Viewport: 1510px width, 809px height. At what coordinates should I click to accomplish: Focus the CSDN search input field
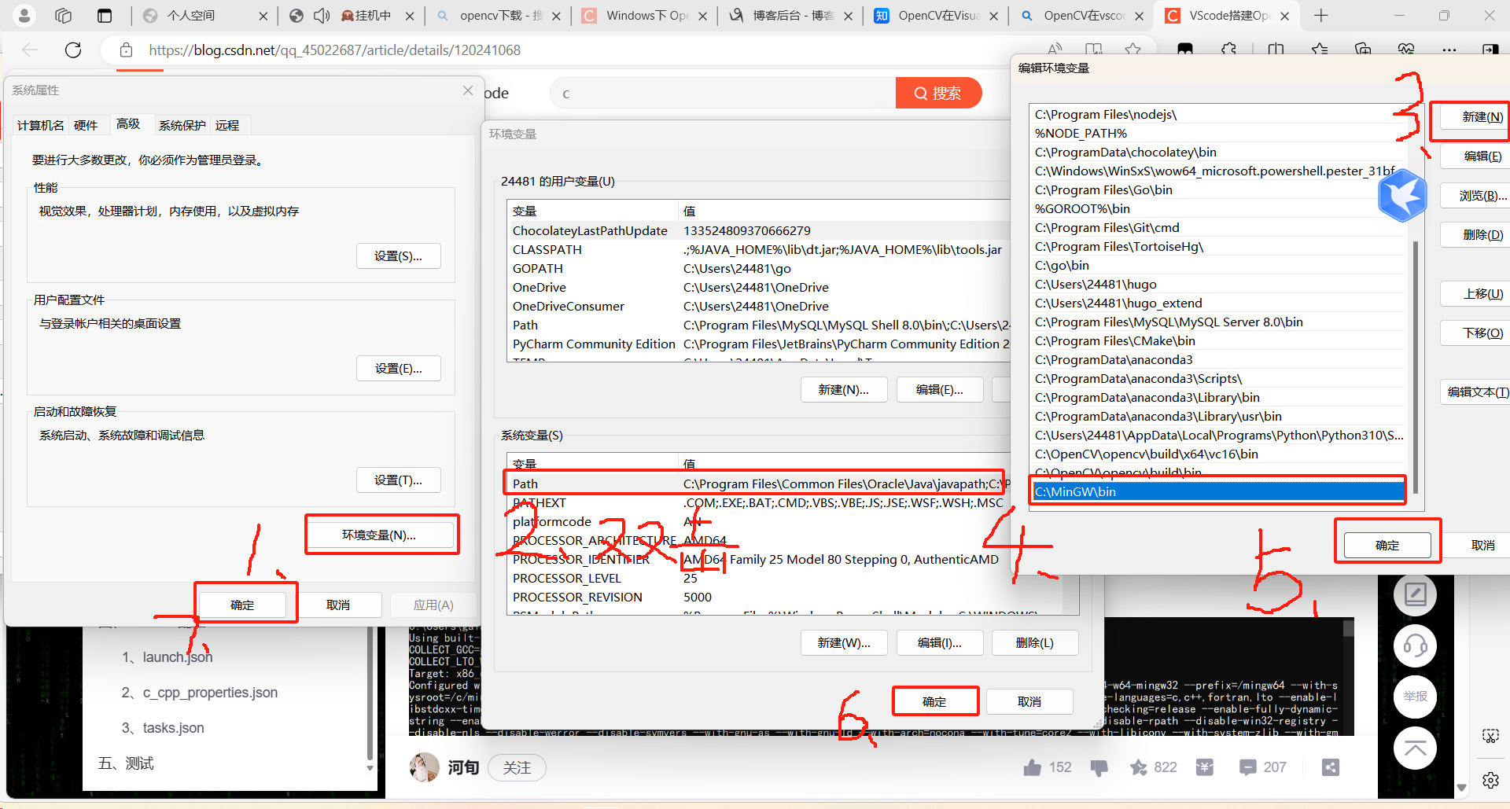(x=724, y=93)
